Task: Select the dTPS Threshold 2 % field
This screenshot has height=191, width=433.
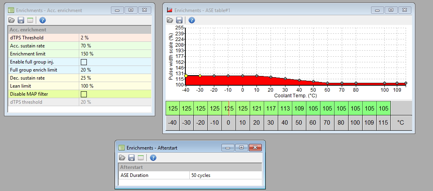Action: click(x=115, y=38)
